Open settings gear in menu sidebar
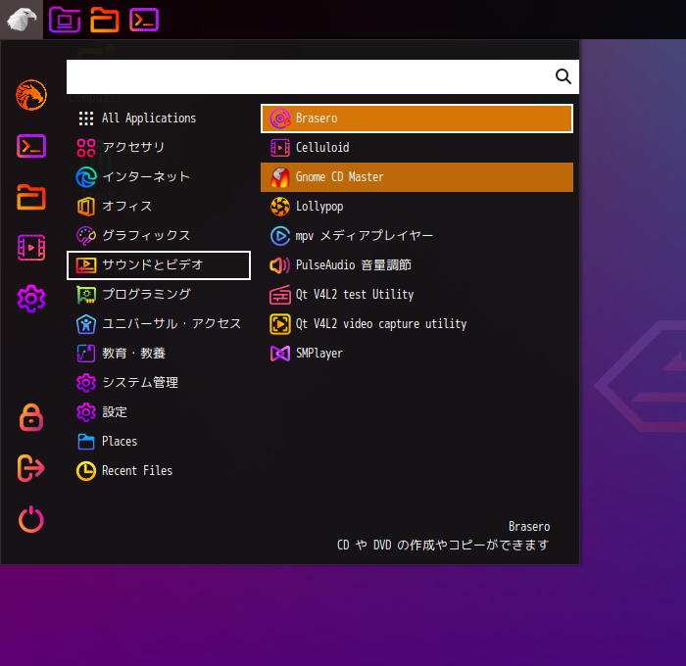The image size is (686, 666). click(x=31, y=299)
